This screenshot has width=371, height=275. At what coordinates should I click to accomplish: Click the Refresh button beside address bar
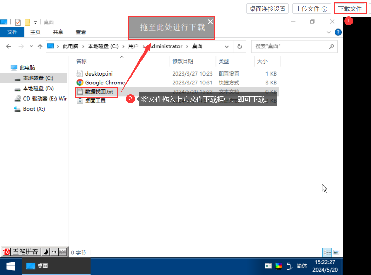tap(239, 46)
